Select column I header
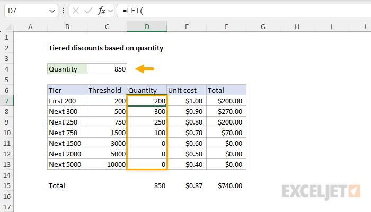The height and width of the screenshot is (212, 371). coord(331,26)
